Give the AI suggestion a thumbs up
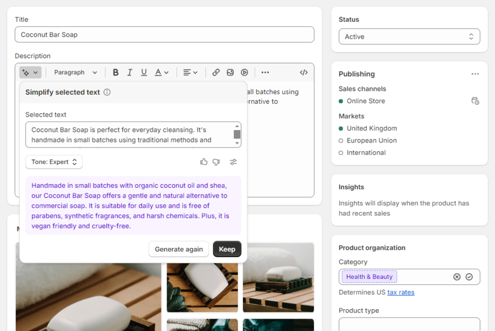 tap(204, 162)
